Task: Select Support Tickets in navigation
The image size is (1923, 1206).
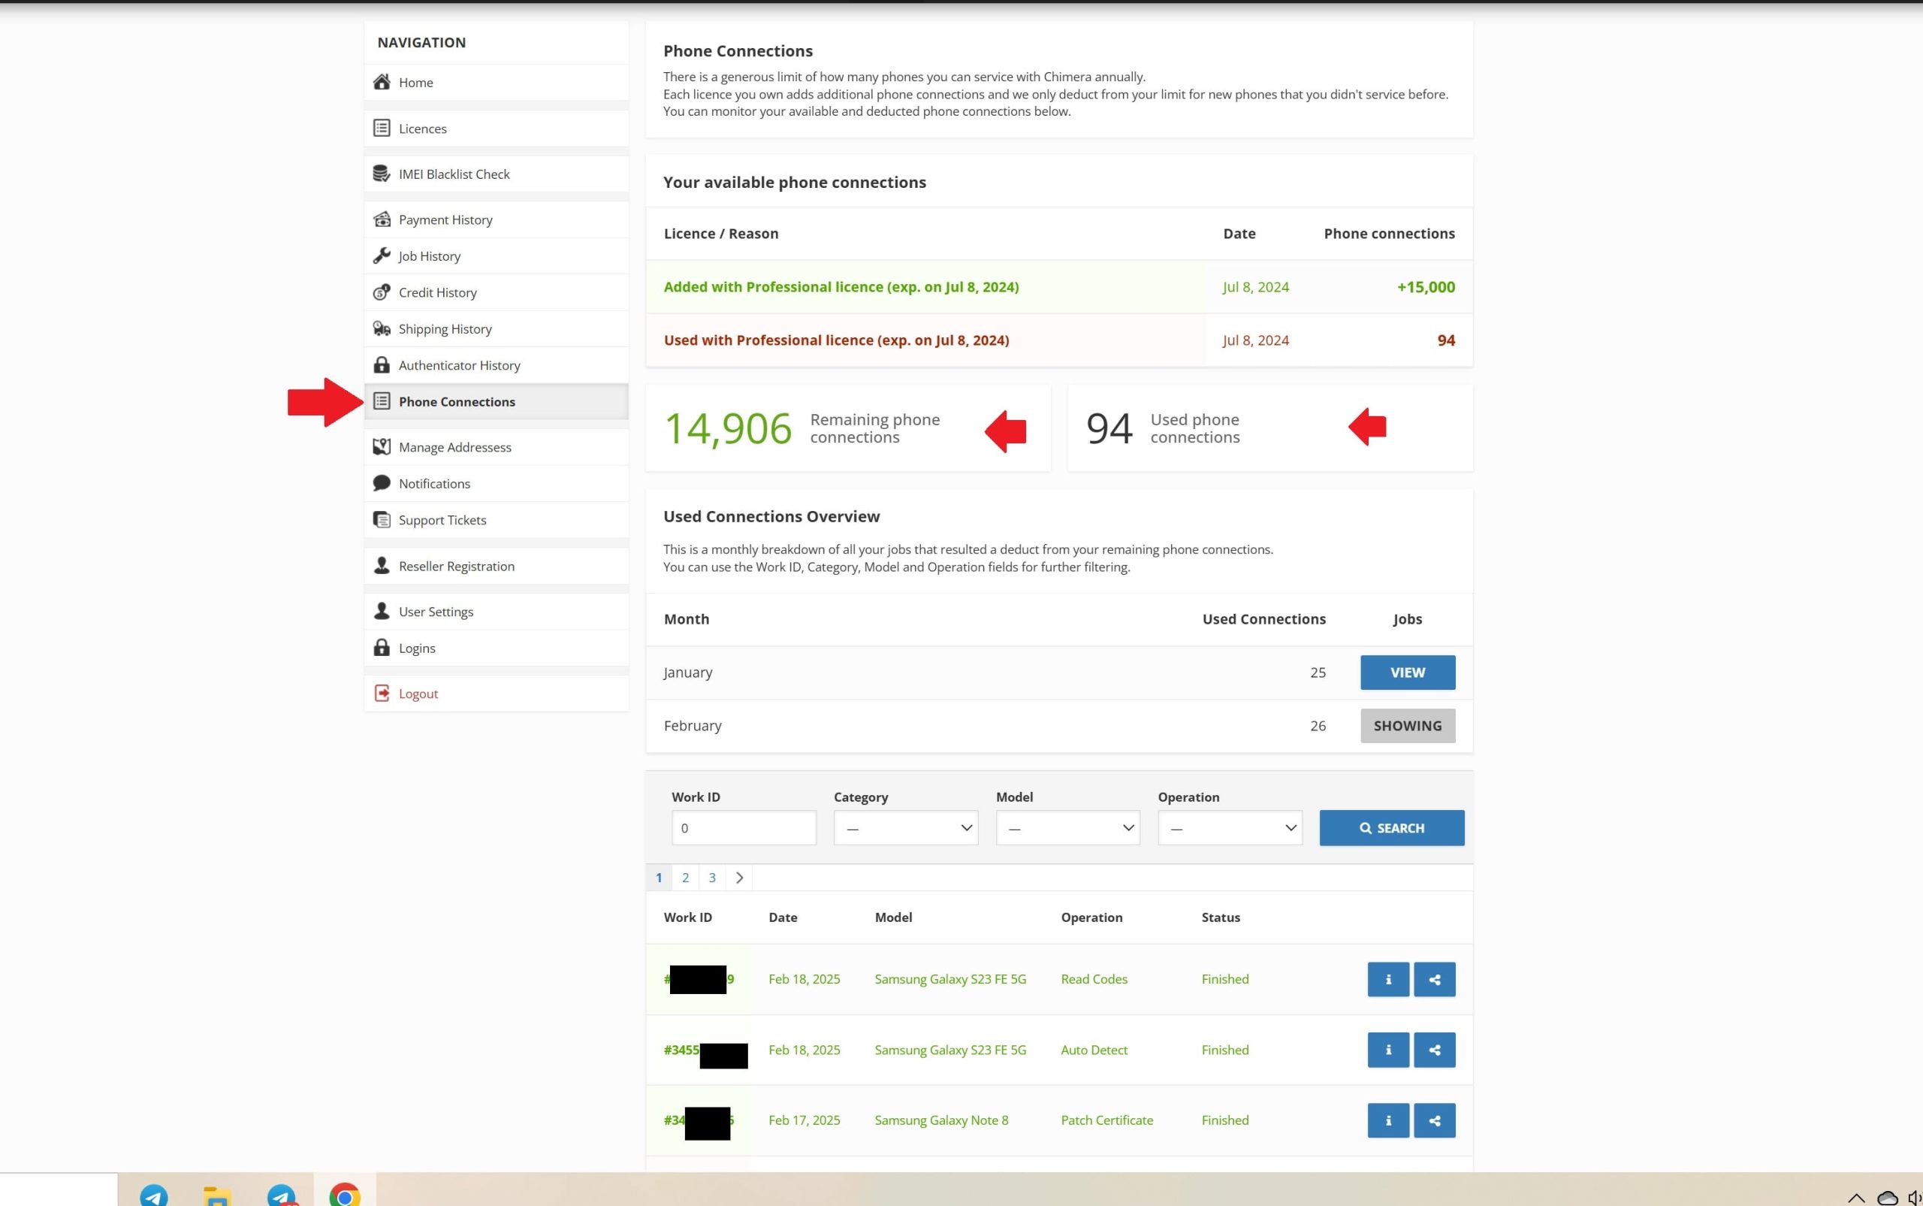Action: [442, 520]
